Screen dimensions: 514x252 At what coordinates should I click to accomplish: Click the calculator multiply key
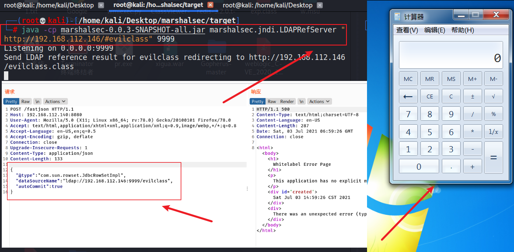[472, 132]
